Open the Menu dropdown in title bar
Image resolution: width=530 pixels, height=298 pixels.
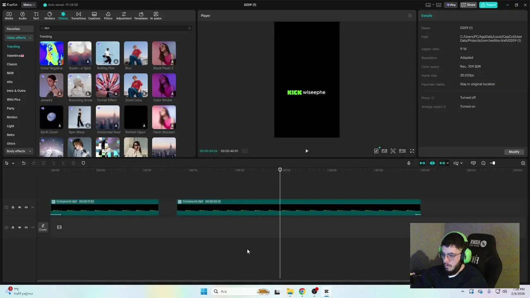pyautogui.click(x=28, y=5)
